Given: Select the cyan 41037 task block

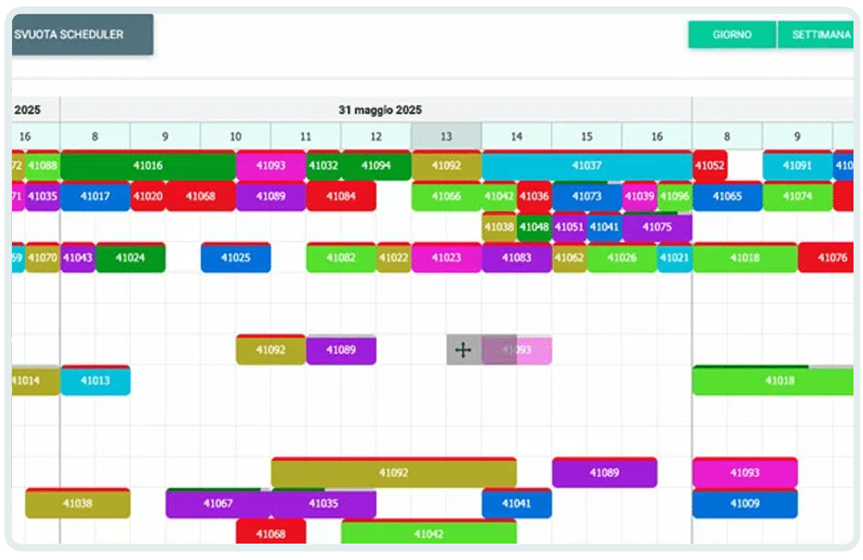Looking at the screenshot, I should click(x=587, y=166).
